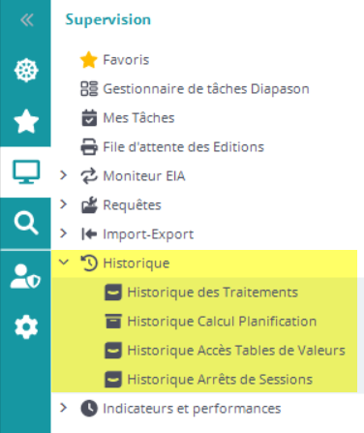Collapse the Historique node
The height and width of the screenshot is (433, 364).
64,263
